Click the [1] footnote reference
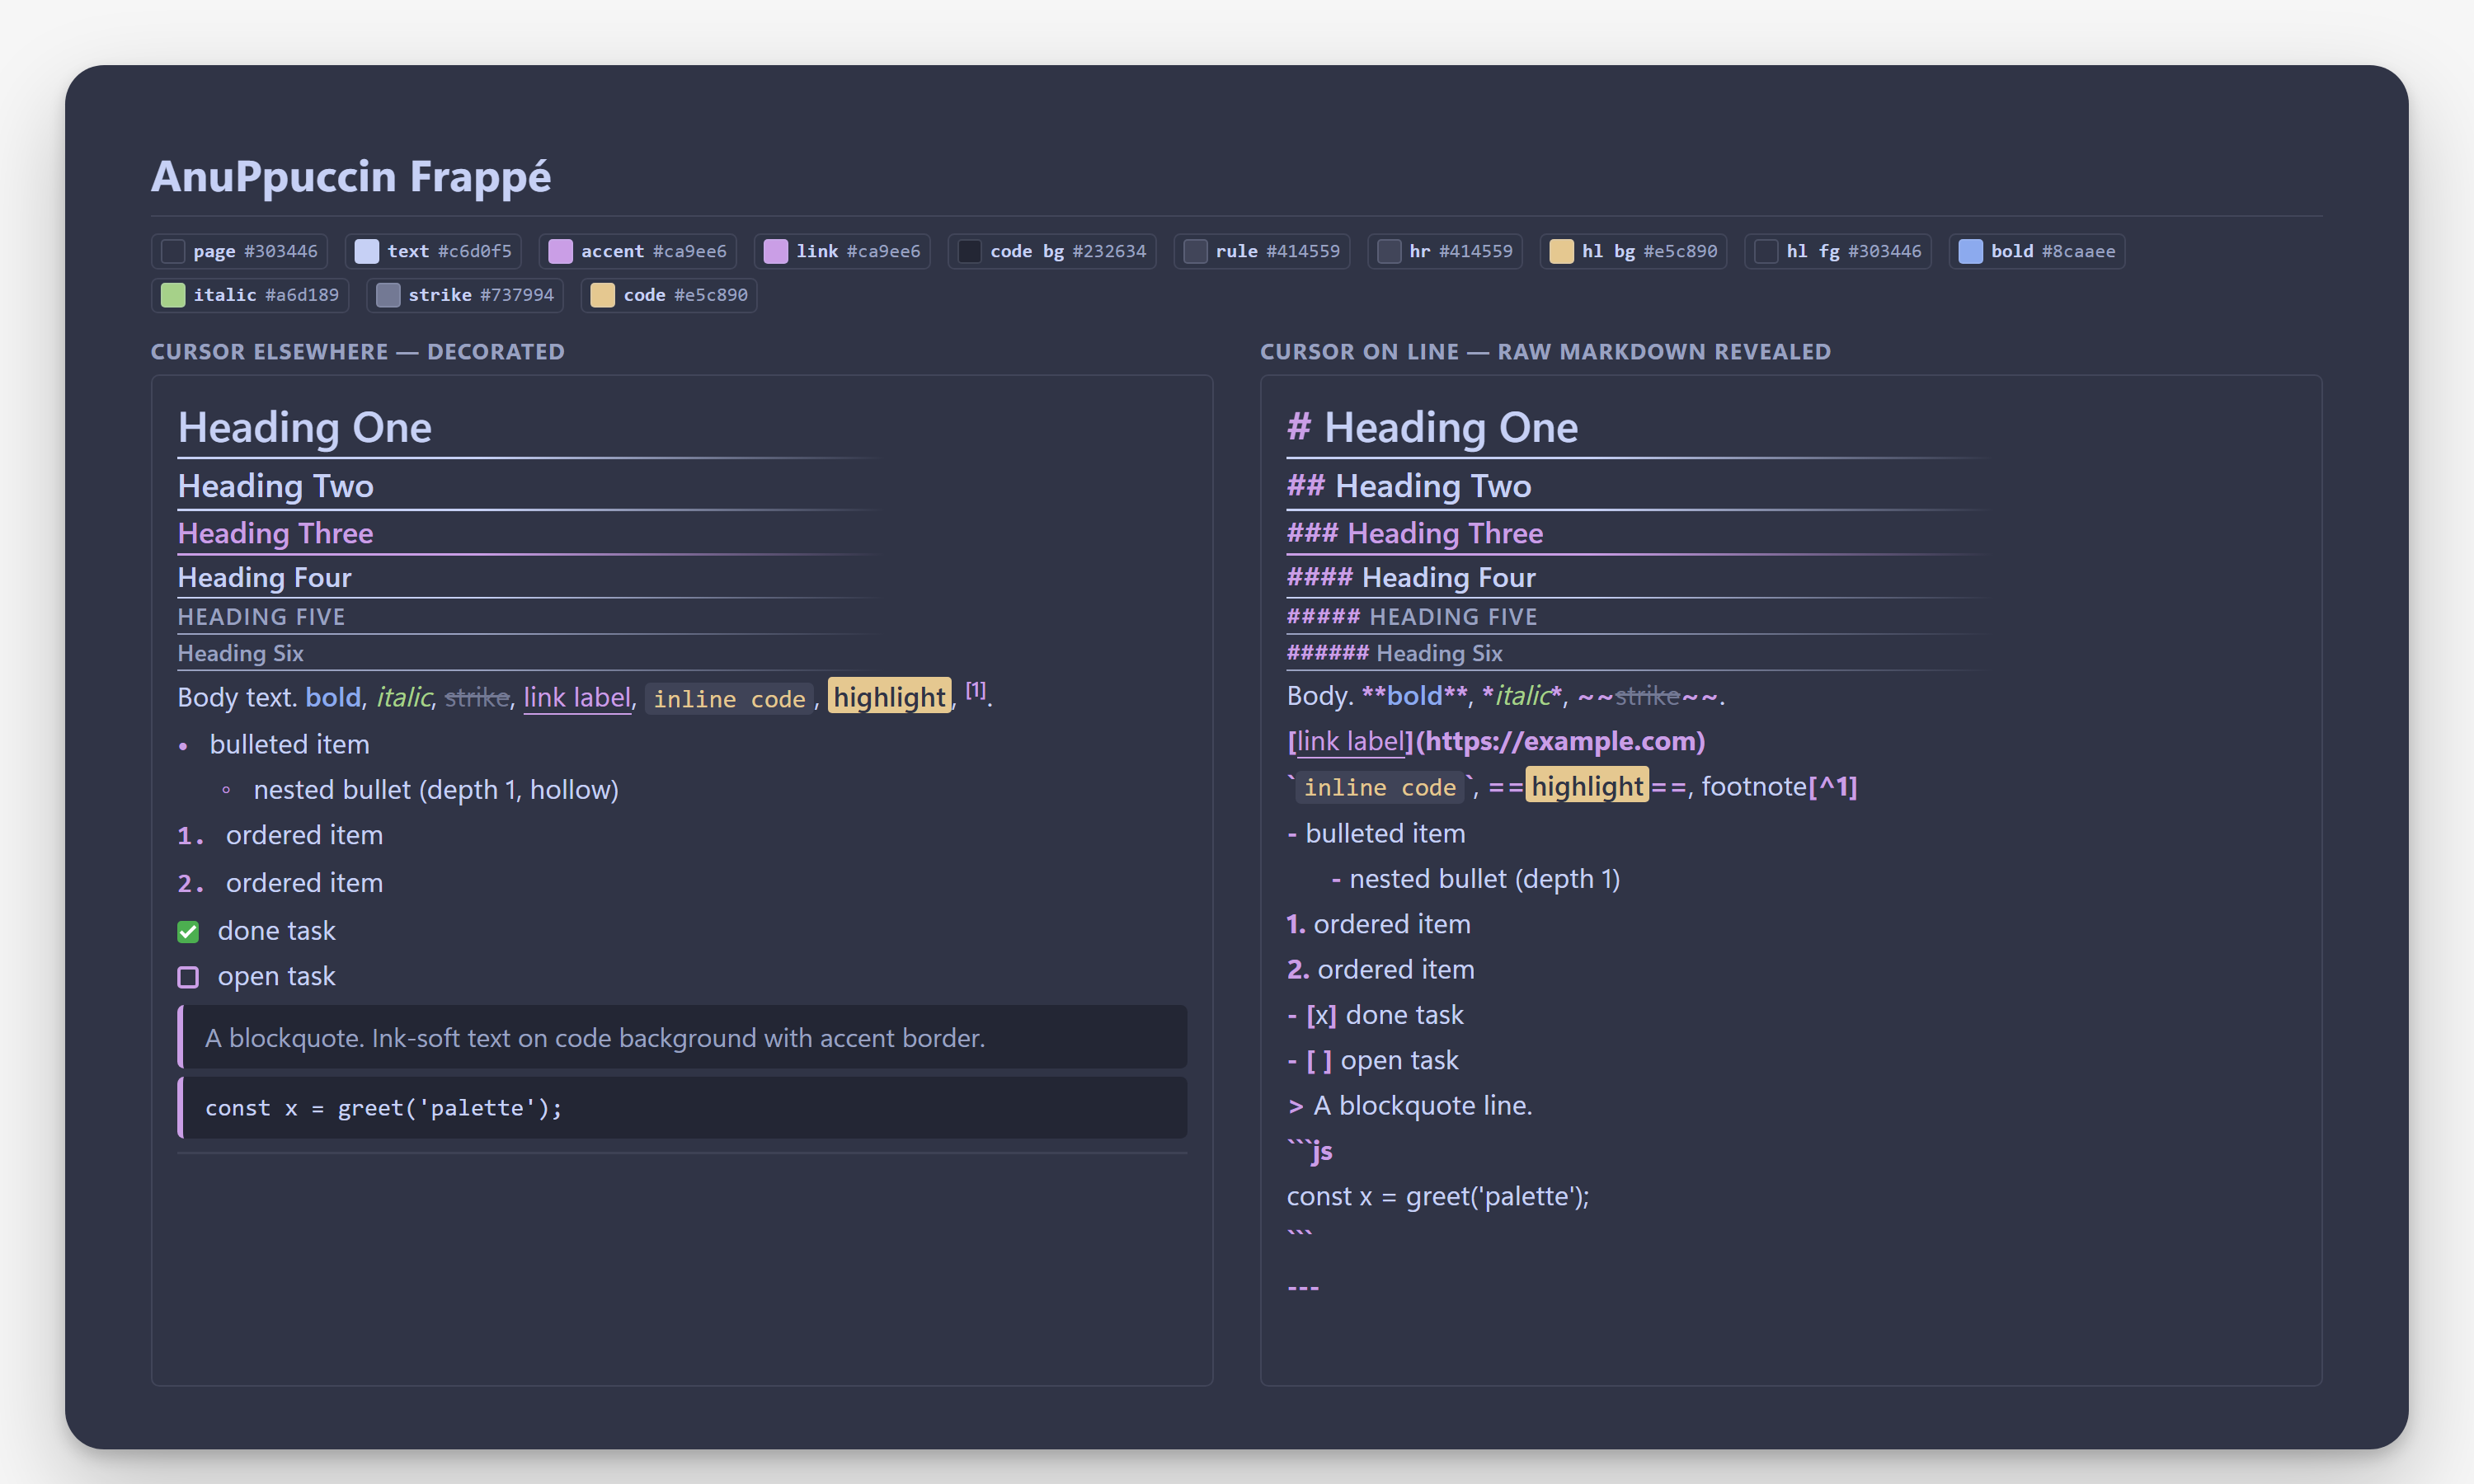2474x1484 pixels. [976, 690]
